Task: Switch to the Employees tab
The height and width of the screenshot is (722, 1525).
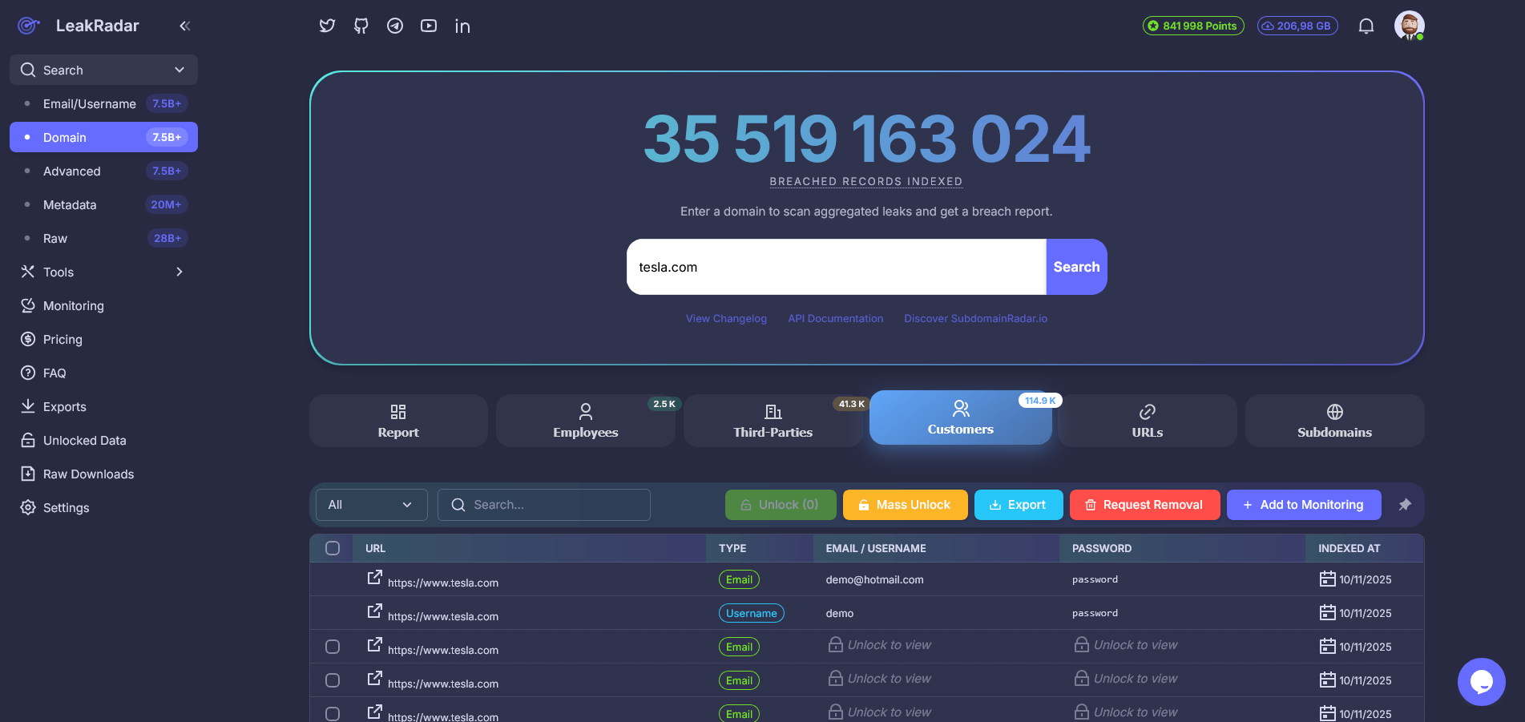Action: coord(586,420)
